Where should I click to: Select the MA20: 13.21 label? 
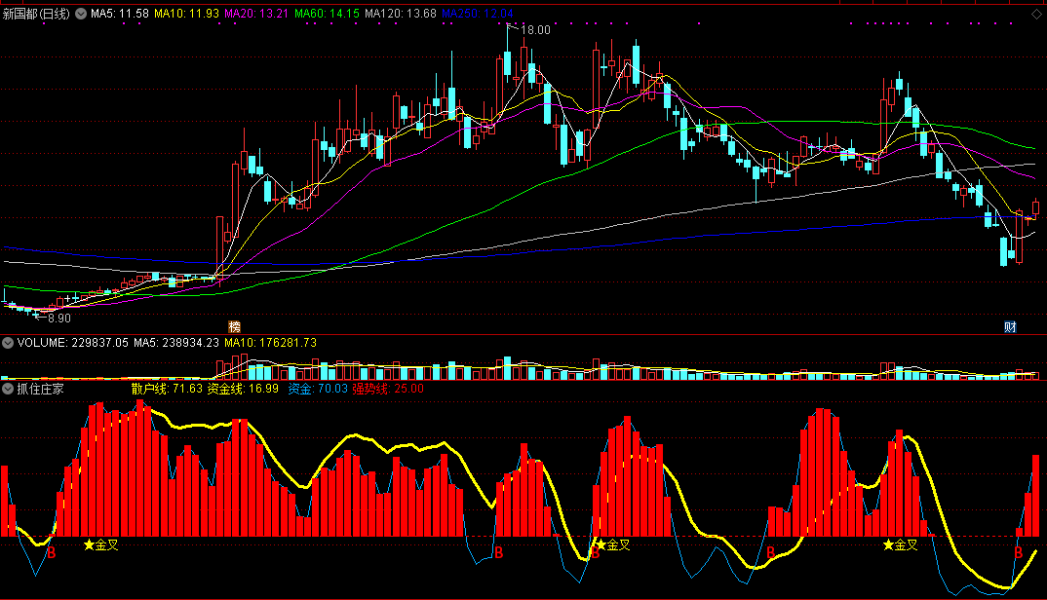pos(256,14)
